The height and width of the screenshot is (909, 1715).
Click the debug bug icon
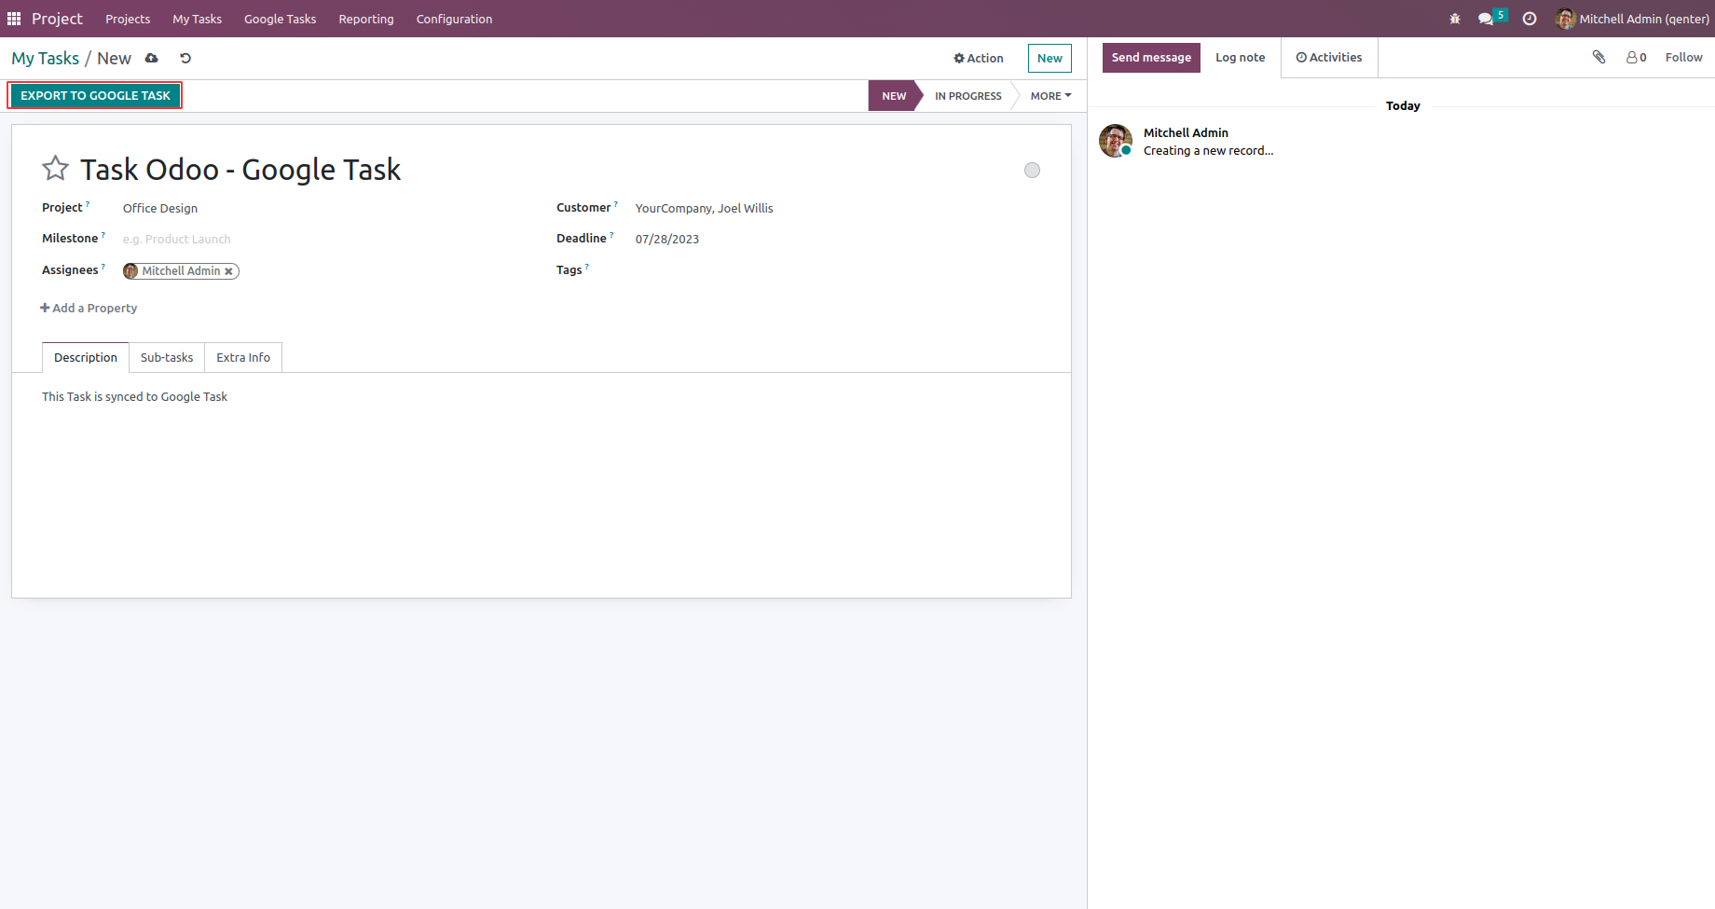pyautogui.click(x=1455, y=19)
